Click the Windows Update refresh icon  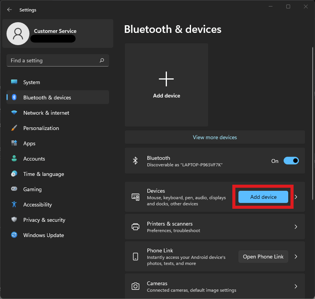coord(14,235)
